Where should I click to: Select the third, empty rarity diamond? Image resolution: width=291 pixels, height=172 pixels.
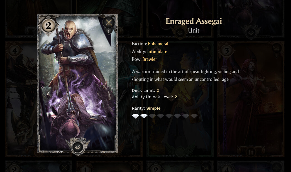[x=152, y=116]
